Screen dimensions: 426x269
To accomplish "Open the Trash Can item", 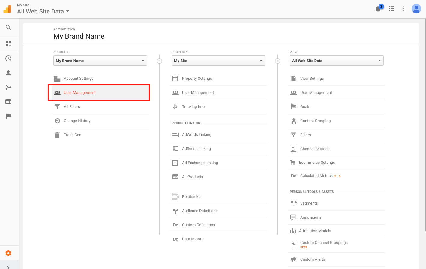I will [x=73, y=135].
